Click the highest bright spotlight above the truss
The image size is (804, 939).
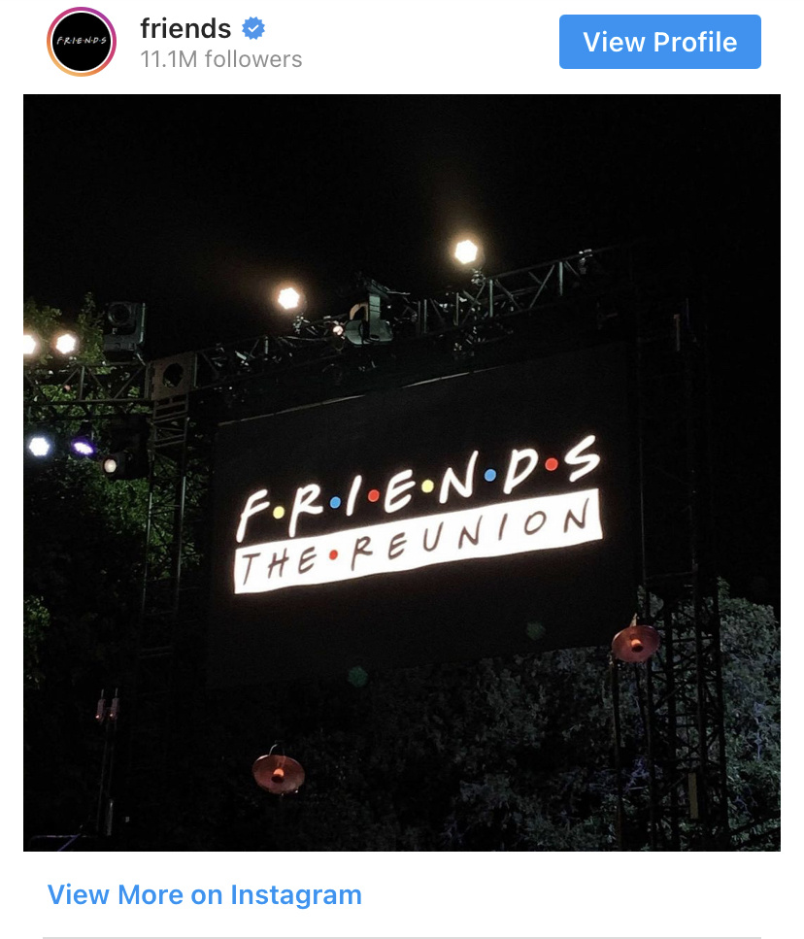pos(466,252)
